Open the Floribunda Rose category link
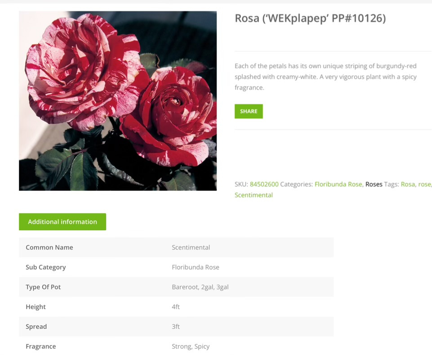Viewport: 432px width, 355px height. (x=338, y=184)
